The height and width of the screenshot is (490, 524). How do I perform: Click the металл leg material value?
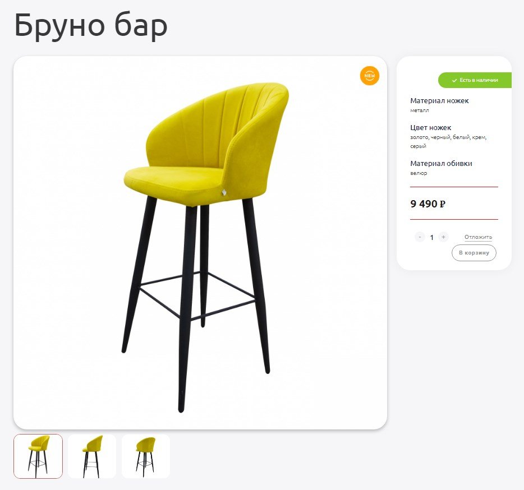(420, 110)
